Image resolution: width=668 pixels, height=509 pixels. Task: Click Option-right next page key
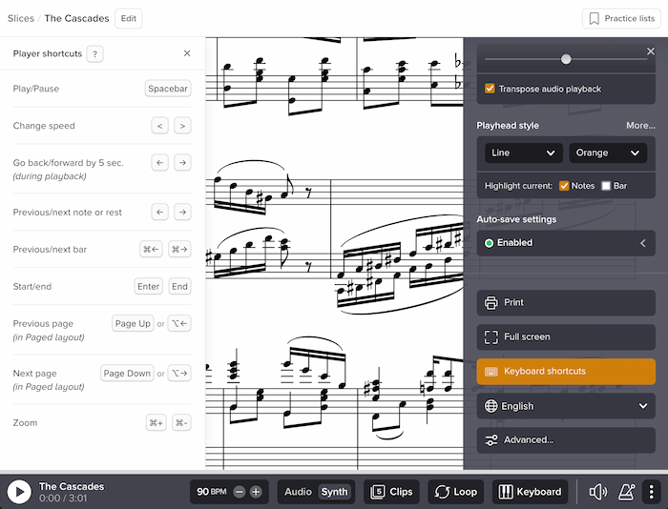[179, 374]
